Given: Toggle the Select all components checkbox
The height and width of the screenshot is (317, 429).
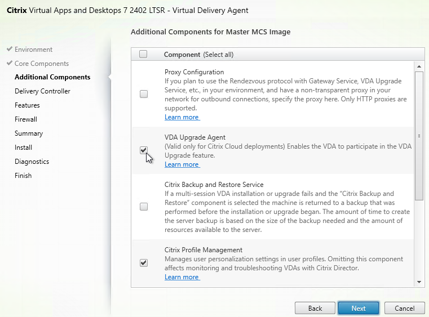Looking at the screenshot, I should (x=143, y=54).
